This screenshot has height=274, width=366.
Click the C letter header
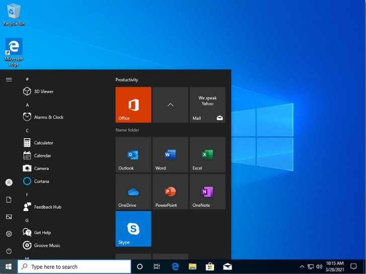(27, 131)
